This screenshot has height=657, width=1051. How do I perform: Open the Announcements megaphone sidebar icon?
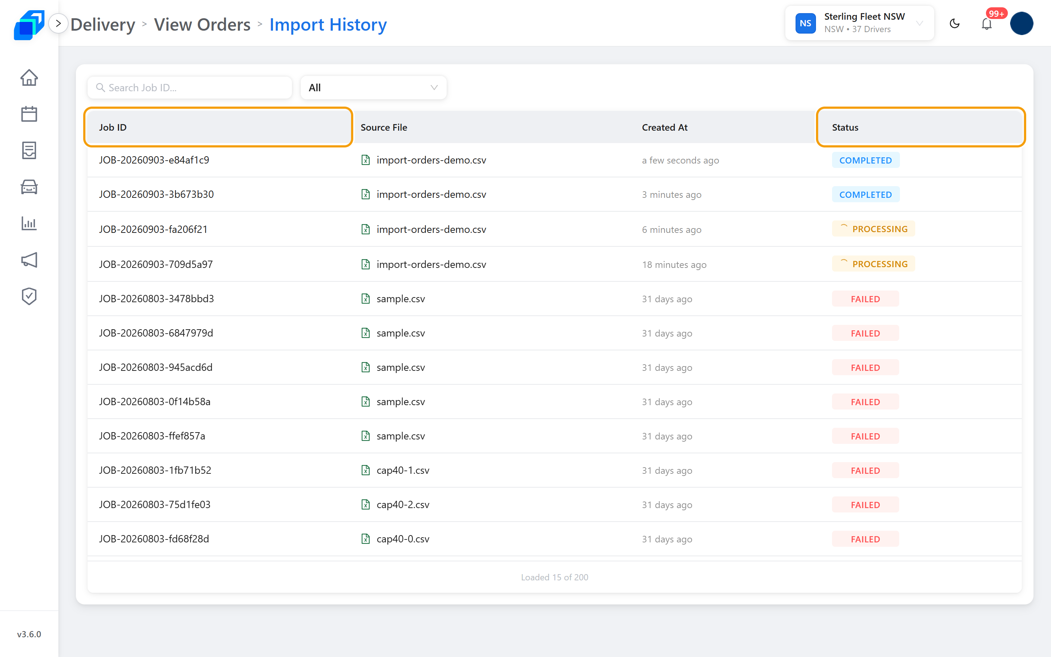pos(29,260)
